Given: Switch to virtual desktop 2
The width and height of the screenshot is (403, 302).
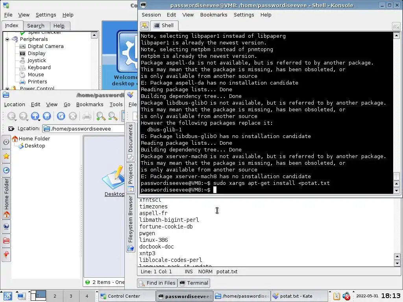Looking at the screenshot, I should tap(55, 296).
